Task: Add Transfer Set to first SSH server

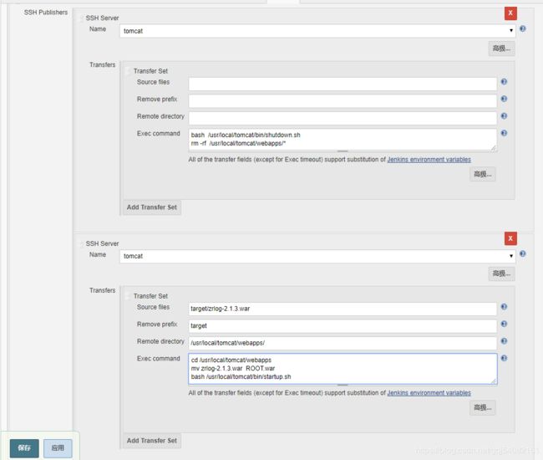Action: [152, 207]
